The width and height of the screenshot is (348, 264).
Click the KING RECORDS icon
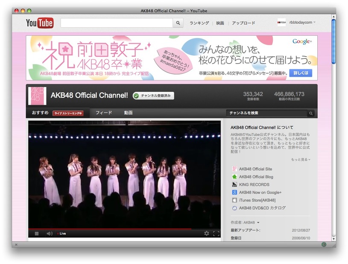point(234,184)
